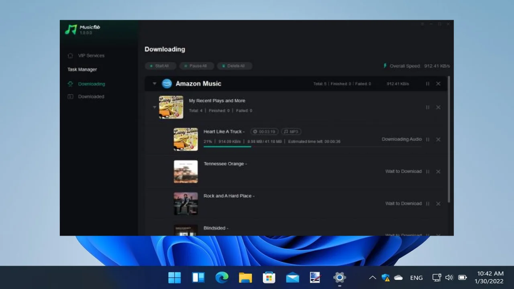Remove Rock and A Hard Place task
The image size is (514, 289).
(438, 204)
